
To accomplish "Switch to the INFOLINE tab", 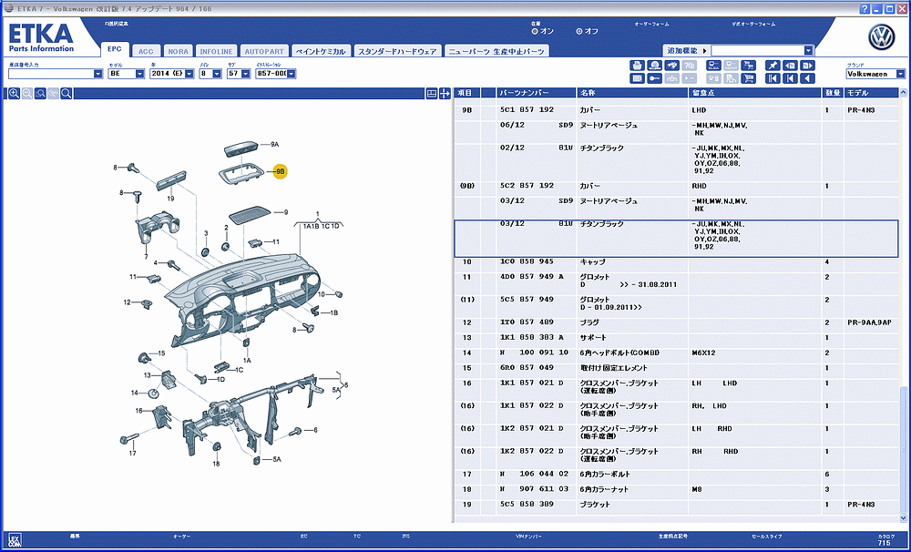I will [216, 51].
